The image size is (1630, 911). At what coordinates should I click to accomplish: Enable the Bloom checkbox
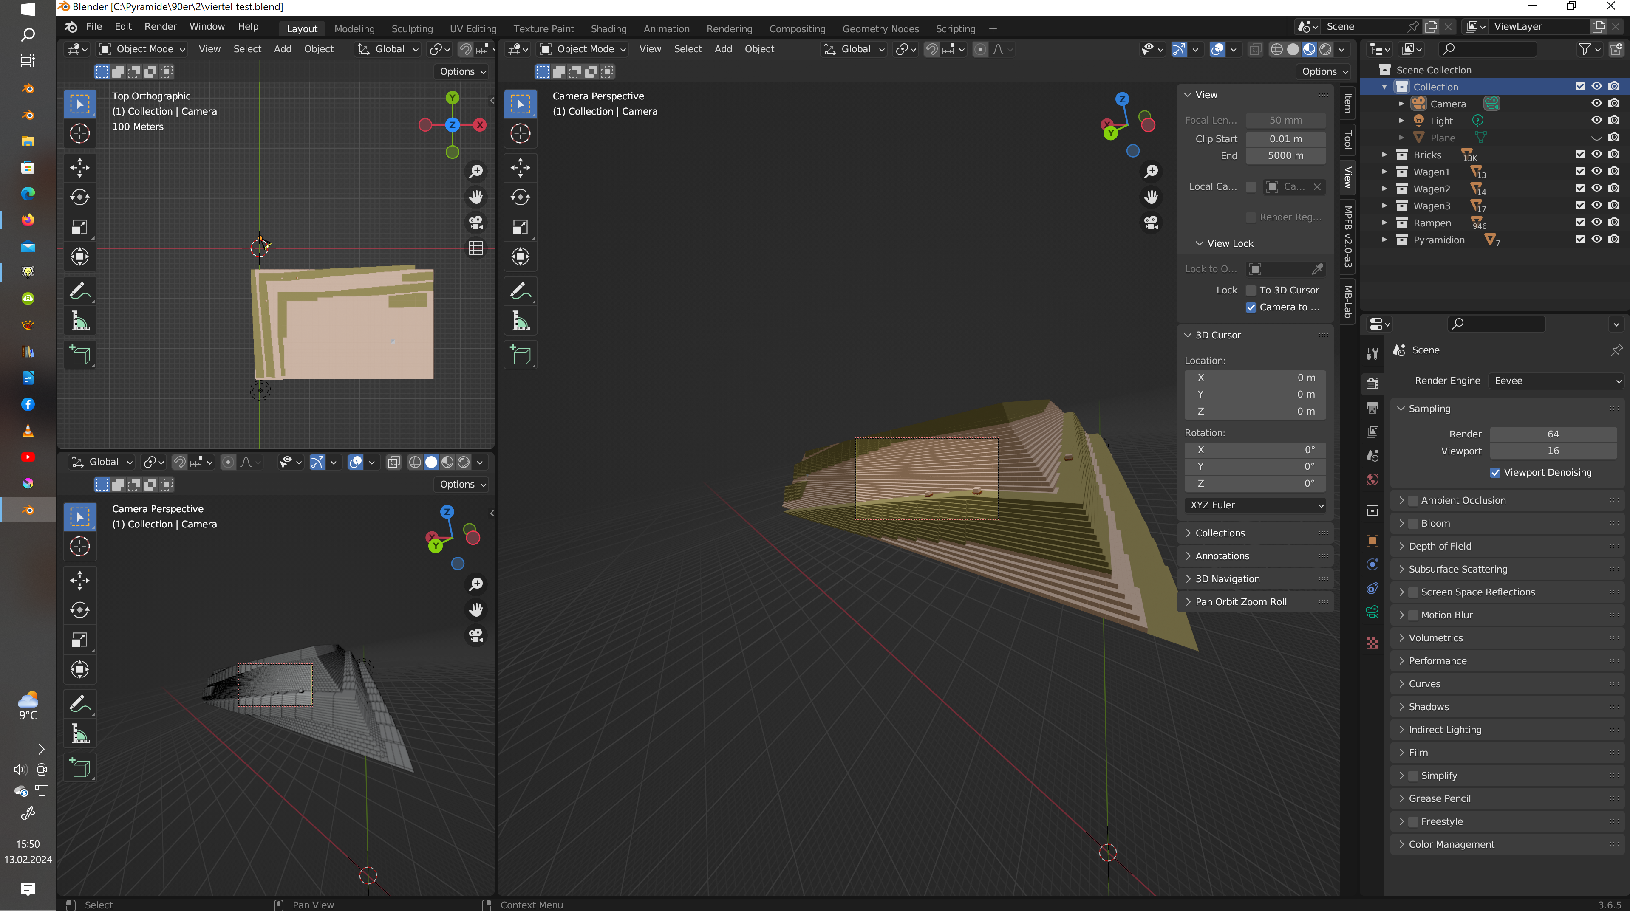click(1413, 523)
